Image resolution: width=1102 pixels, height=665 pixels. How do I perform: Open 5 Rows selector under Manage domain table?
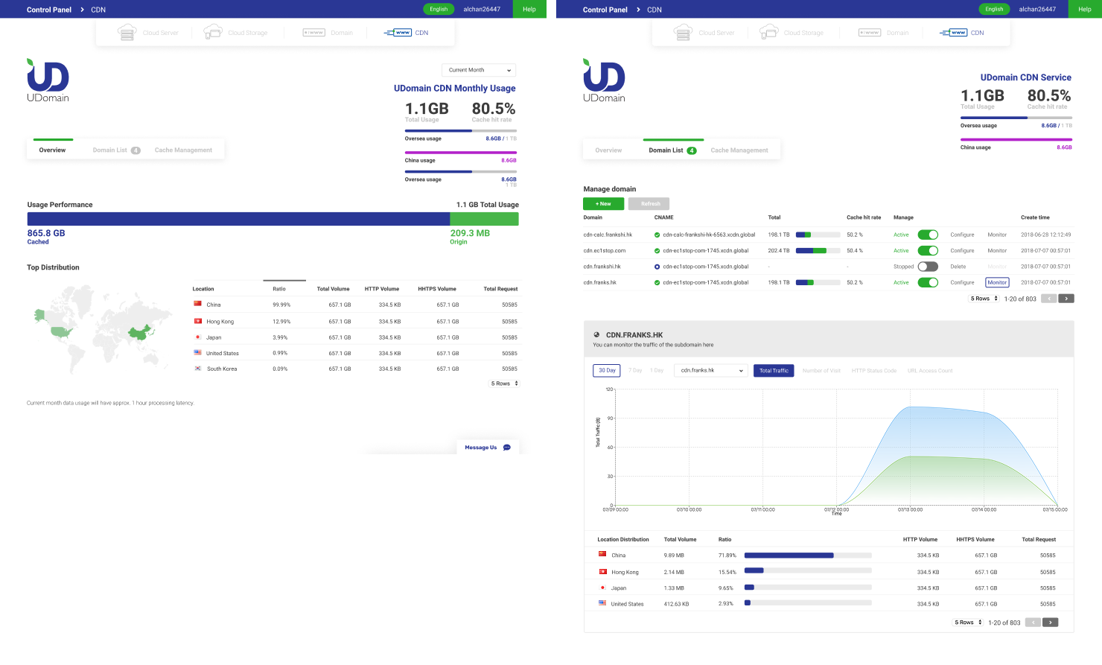pos(984,299)
